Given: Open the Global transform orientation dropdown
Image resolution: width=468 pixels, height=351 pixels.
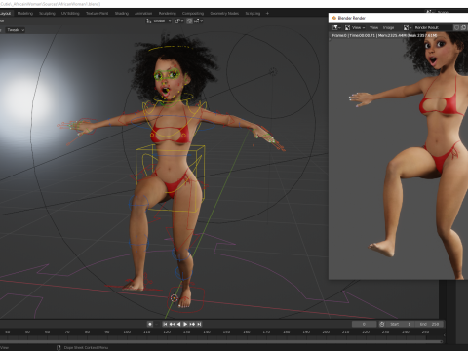Looking at the screenshot, I should pyautogui.click(x=159, y=21).
